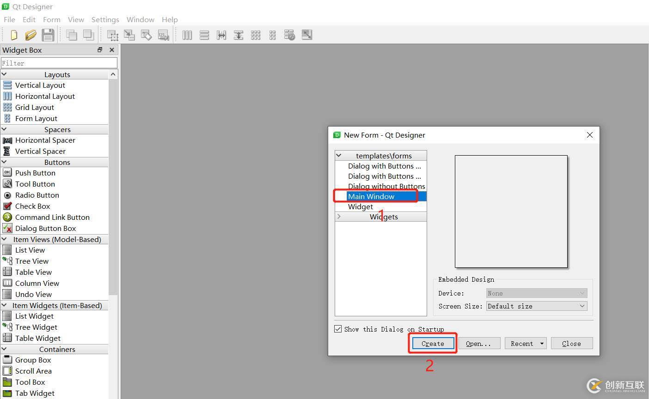Click Lay Out in Form Layout icon
Viewport: 649px width, 399px height.
pos(273,35)
